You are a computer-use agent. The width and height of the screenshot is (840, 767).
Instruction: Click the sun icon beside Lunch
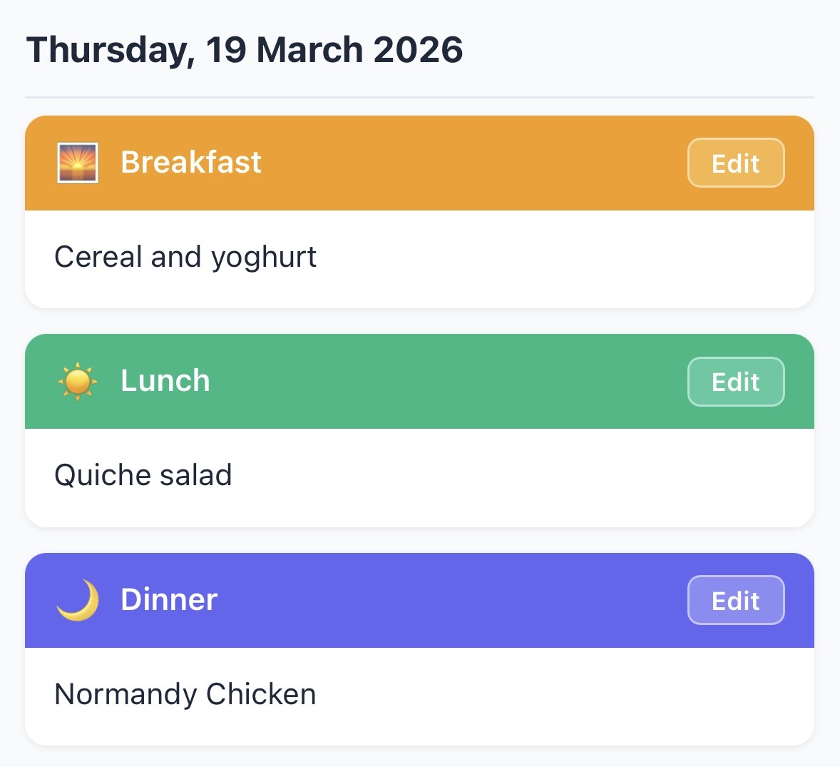click(x=77, y=381)
